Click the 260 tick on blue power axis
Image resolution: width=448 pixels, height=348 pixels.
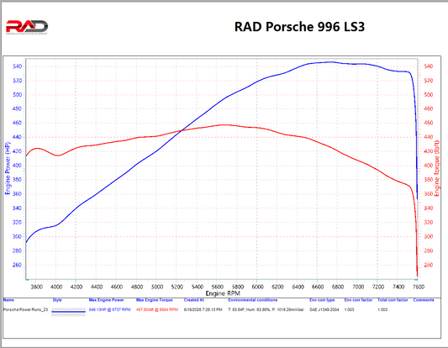(x=17, y=265)
